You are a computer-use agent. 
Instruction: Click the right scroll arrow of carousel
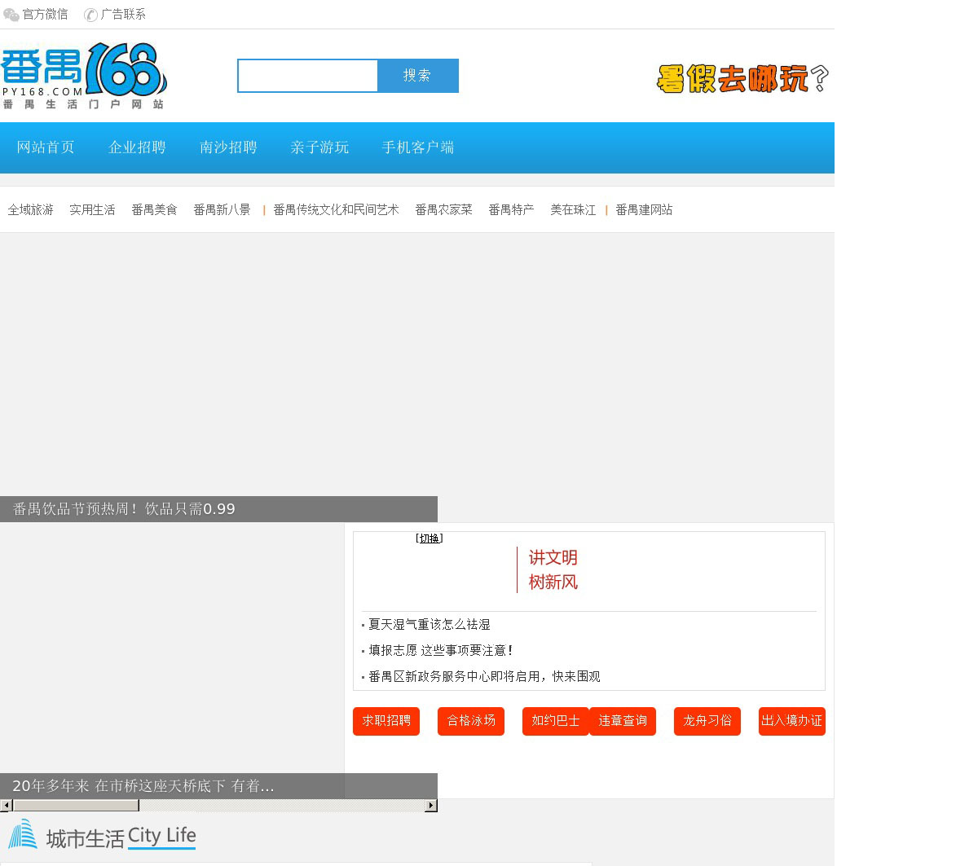431,806
